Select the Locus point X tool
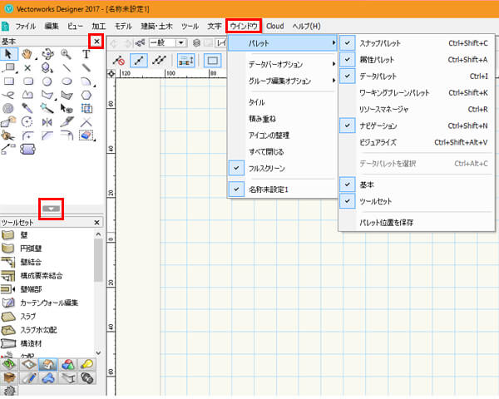Screen dimensions: 499x399 (x=27, y=68)
